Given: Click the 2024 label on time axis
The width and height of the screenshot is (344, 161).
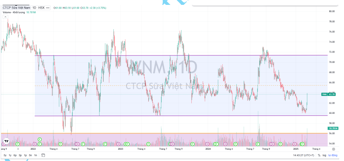Looking at the screenshot, I should 208,149.
